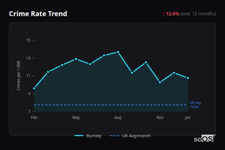Click the Aug label on x-axis

point(118,118)
